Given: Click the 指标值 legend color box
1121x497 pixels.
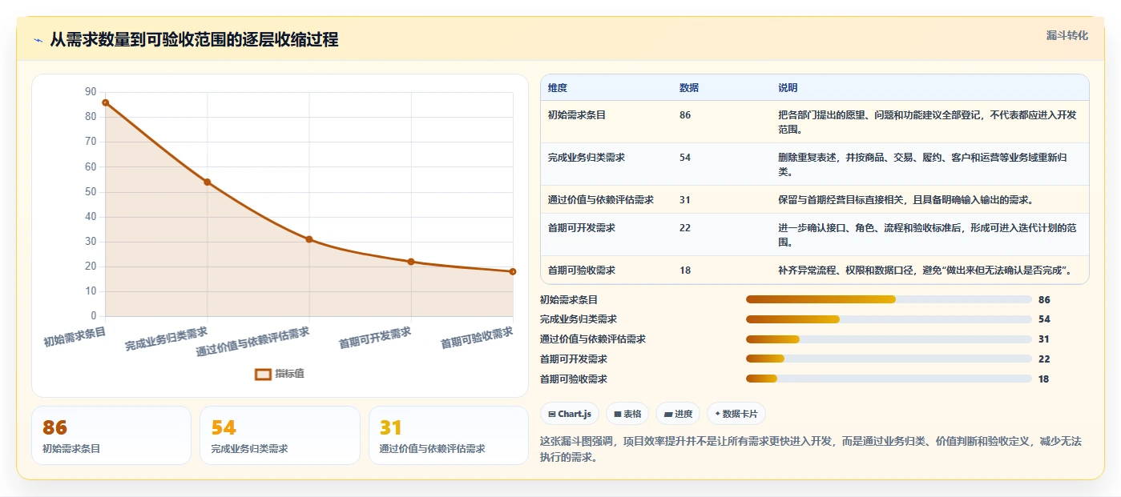Looking at the screenshot, I should click(263, 374).
